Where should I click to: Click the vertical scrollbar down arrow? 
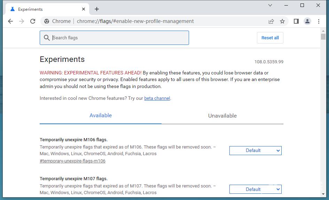click(323, 194)
